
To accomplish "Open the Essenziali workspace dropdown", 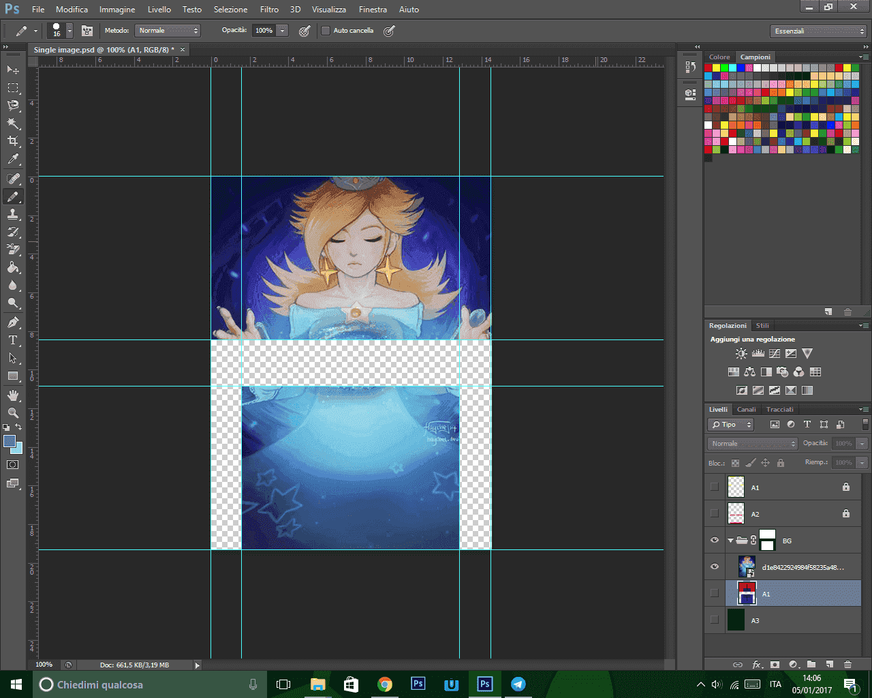I will (x=819, y=31).
